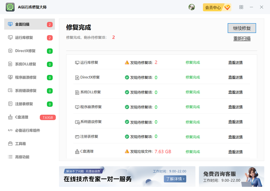Click the 继续修复 button
Viewport: 270px width, 191px height.
pos(242,28)
